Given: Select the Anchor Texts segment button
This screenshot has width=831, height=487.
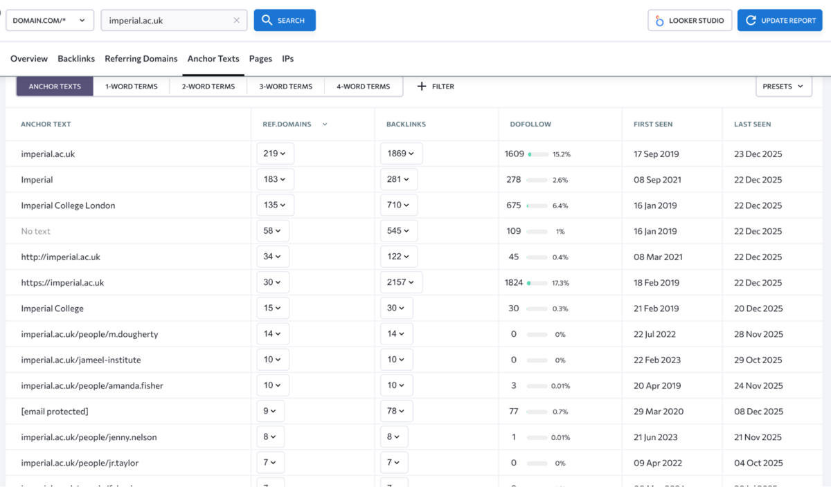Looking at the screenshot, I should (55, 86).
